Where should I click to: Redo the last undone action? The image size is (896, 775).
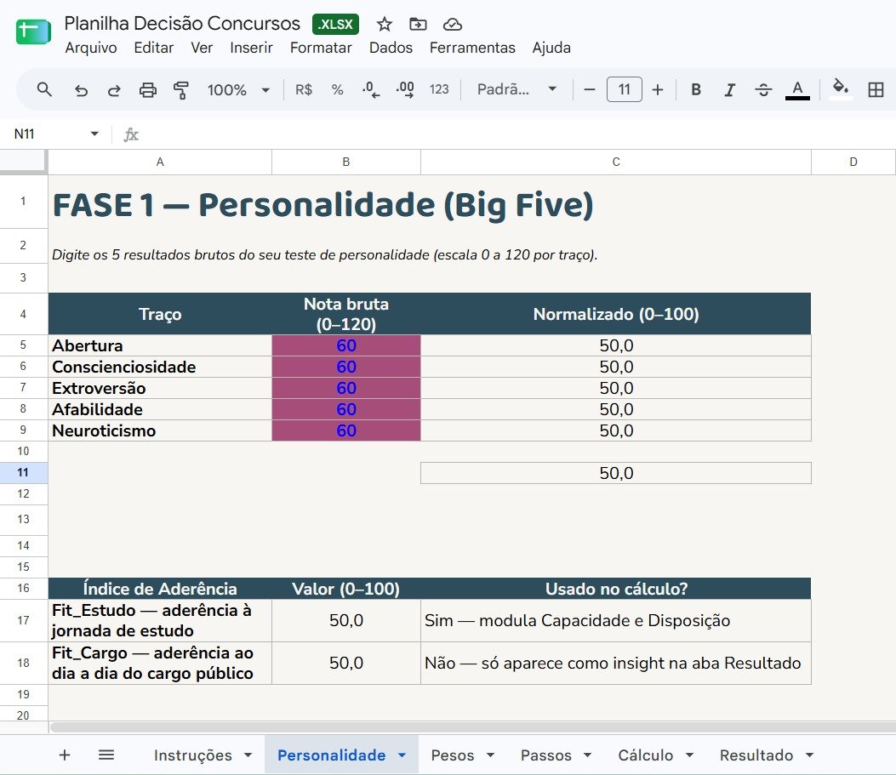114,89
